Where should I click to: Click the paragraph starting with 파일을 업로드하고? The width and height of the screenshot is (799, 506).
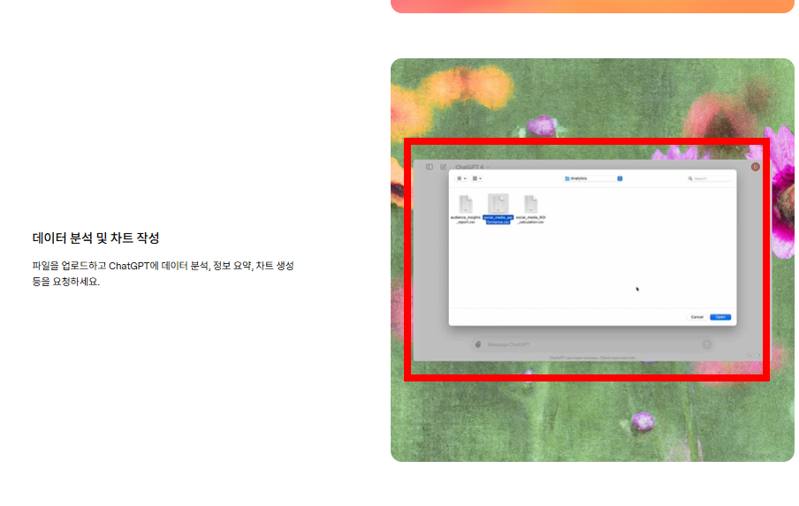163,274
